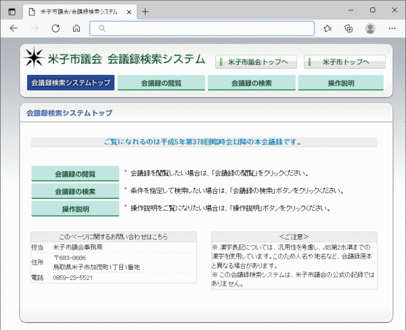
Task: Open the Collections icon
Action: tap(348, 28)
